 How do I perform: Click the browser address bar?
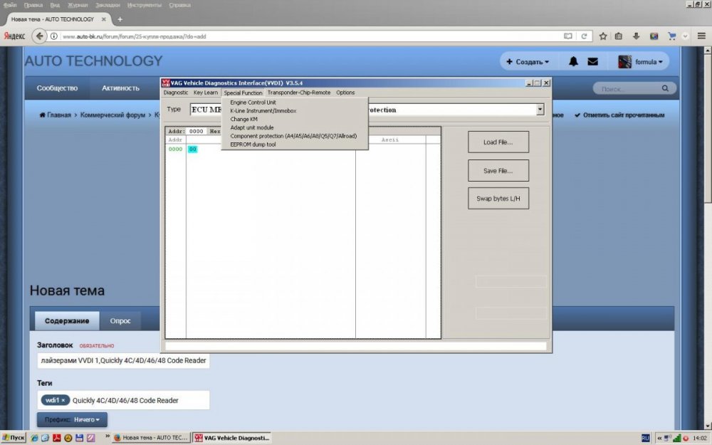tap(311, 36)
